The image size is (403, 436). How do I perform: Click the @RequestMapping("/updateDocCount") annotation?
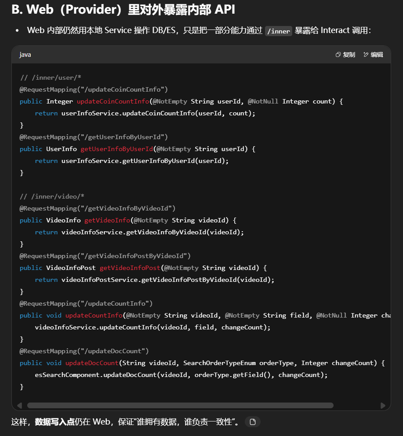tap(84, 351)
